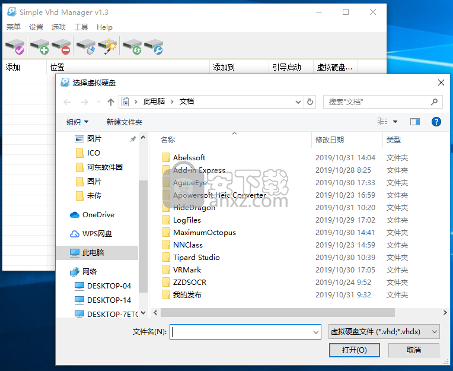Screen dimensions: 453x371
Task: Click 此电脑 in the address breadcrumb
Action: [x=154, y=102]
